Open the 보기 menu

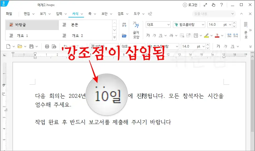[x=43, y=14]
